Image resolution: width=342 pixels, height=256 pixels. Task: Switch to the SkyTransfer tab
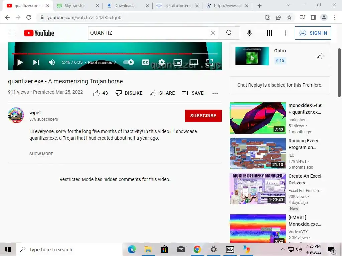(x=74, y=6)
